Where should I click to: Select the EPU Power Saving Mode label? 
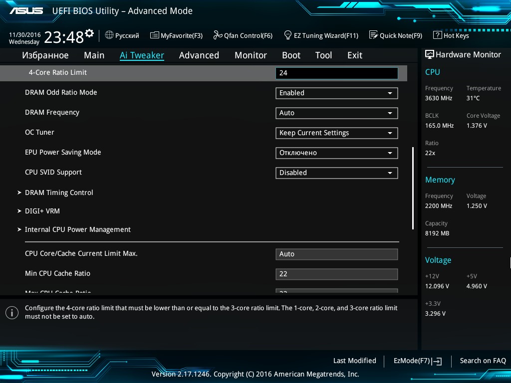(x=63, y=152)
